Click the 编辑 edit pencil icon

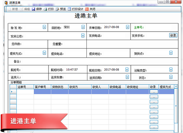21,9
